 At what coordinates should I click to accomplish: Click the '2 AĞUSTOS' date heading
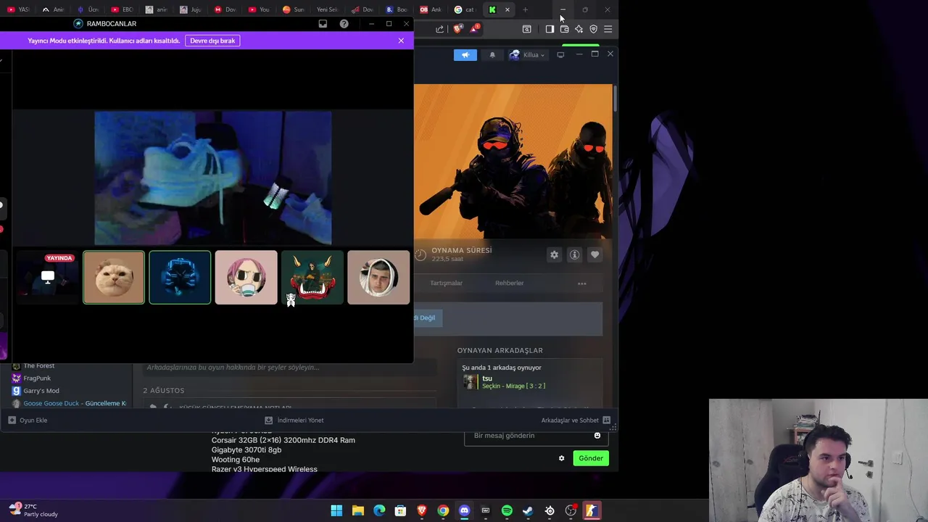(x=163, y=391)
